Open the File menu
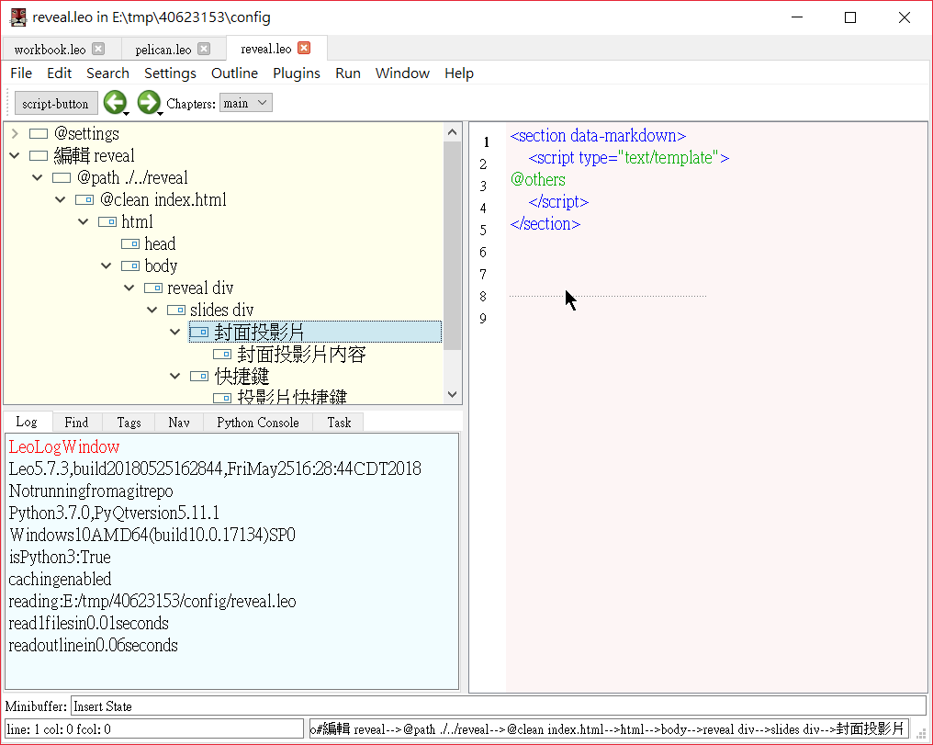This screenshot has width=933, height=745. tap(21, 73)
